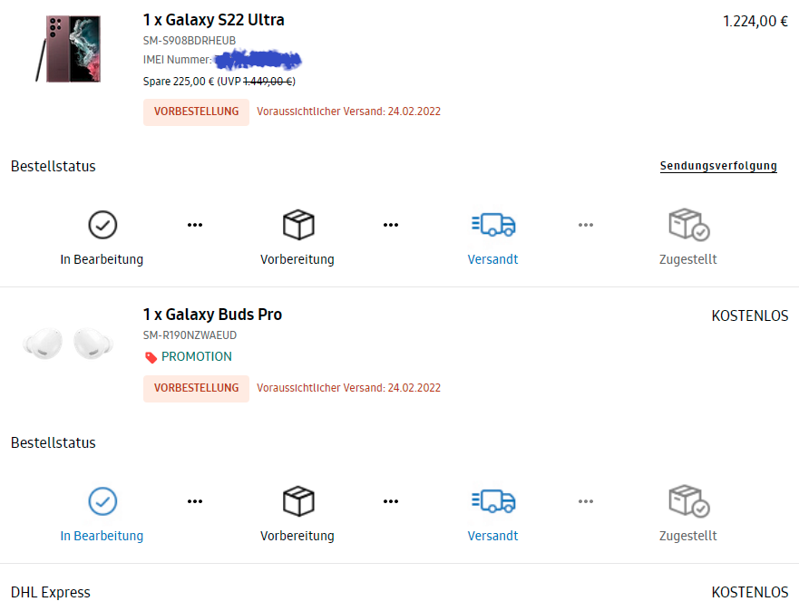Click Buds Pro Vorbereitung box icon

(x=298, y=501)
